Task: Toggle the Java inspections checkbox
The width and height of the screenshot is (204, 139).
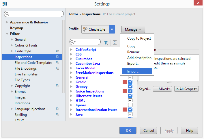Action: point(130,114)
